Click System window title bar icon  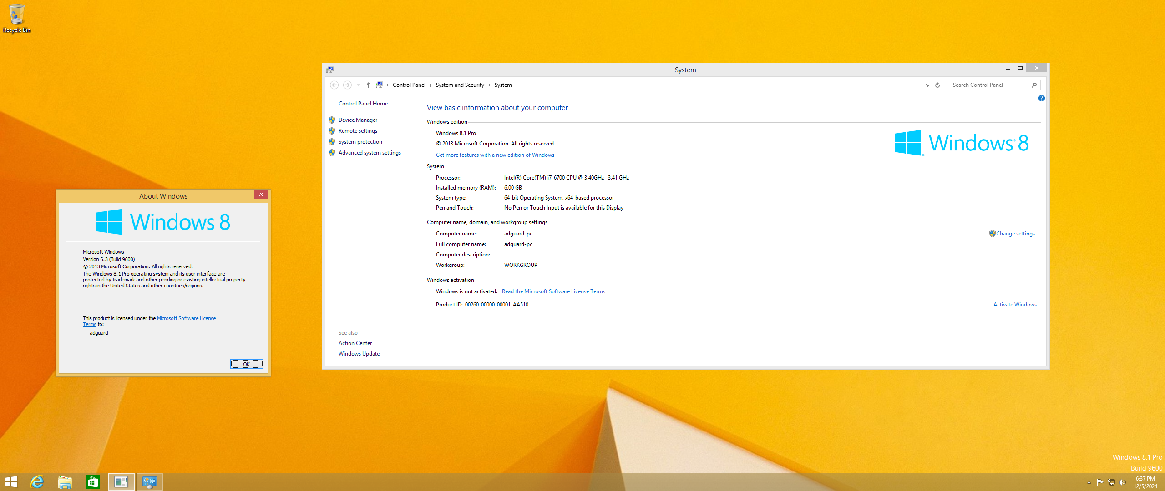tap(330, 70)
